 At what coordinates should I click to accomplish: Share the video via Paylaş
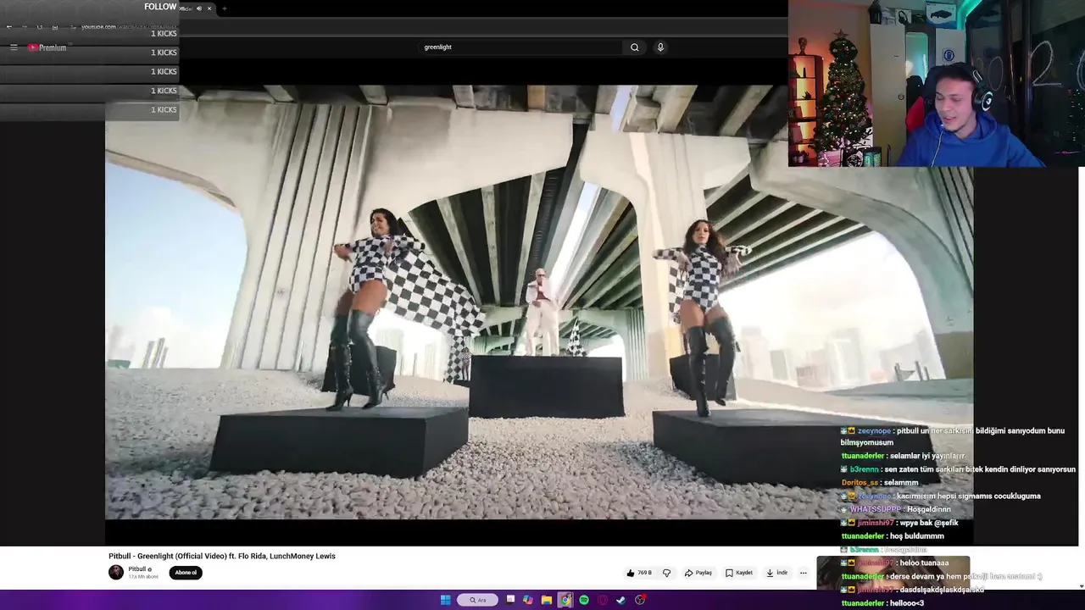[698, 573]
